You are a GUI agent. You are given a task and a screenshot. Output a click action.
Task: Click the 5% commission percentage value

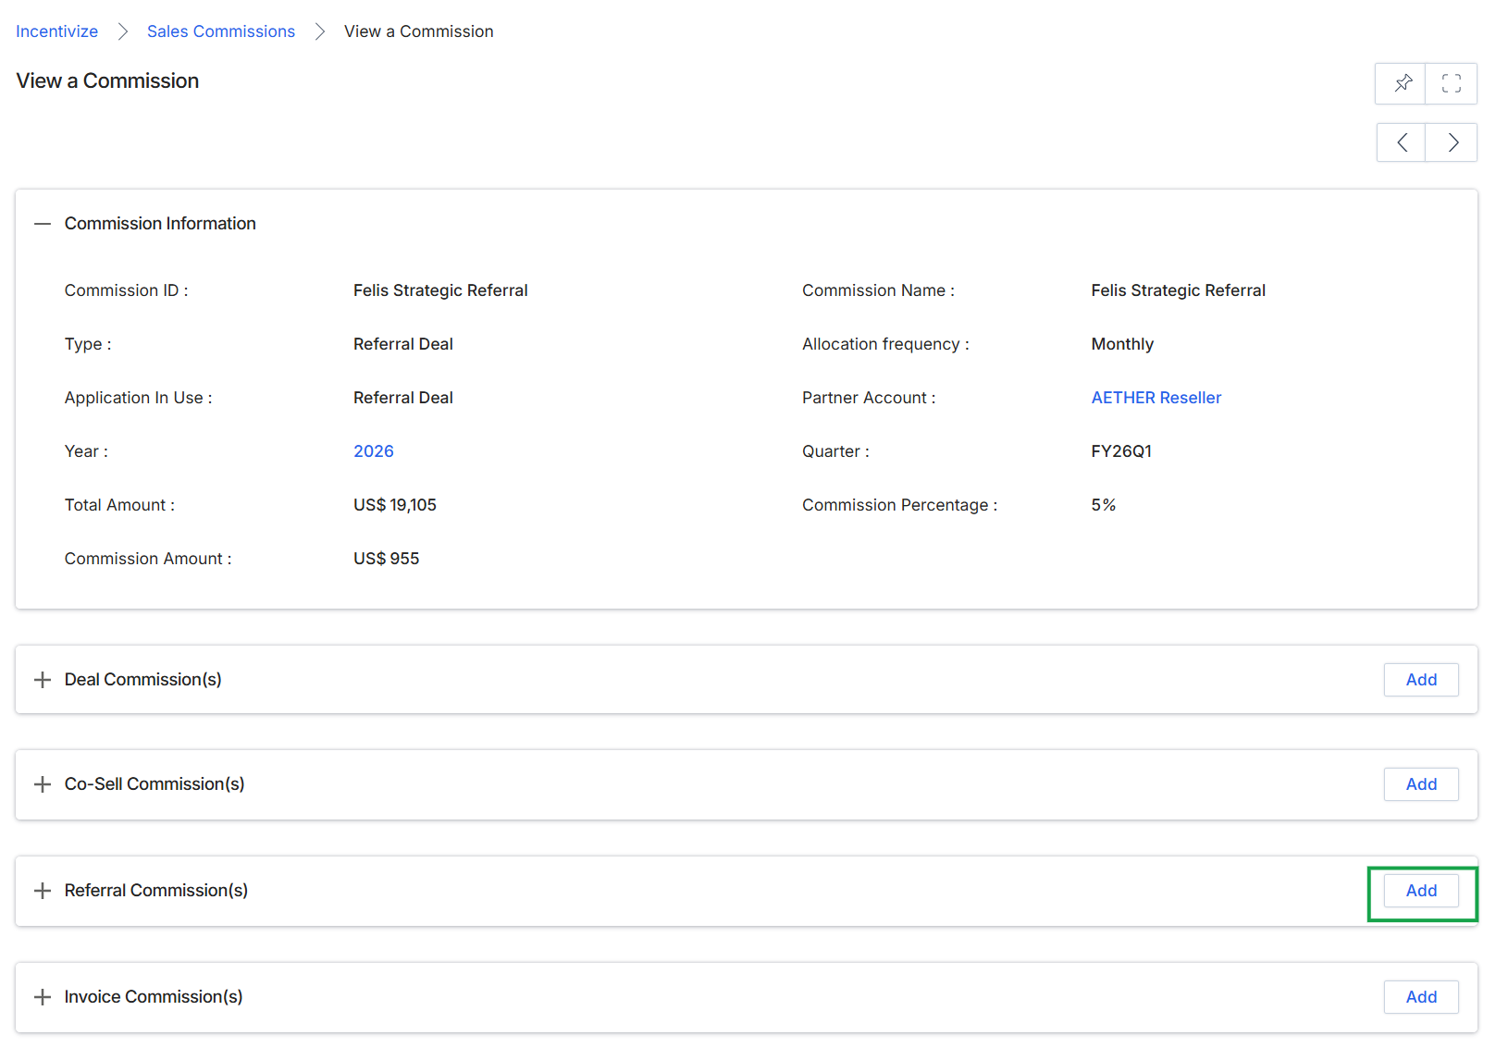coord(1104,505)
